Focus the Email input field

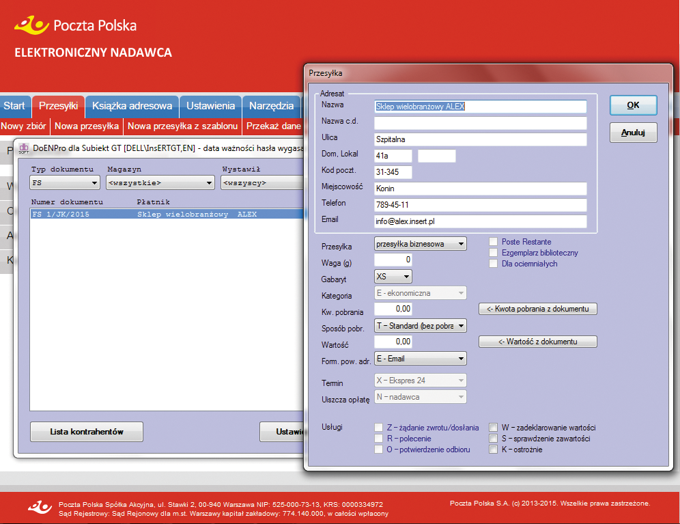481,221
